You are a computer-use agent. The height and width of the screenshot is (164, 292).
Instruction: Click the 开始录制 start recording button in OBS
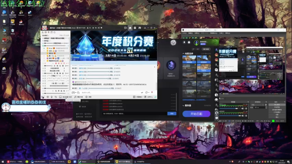point(277,107)
